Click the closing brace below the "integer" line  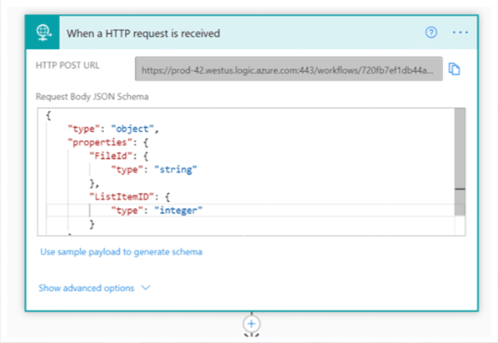pyautogui.click(x=92, y=224)
